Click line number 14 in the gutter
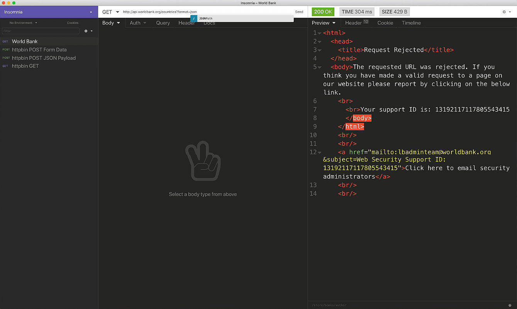The width and height of the screenshot is (517, 309). click(x=313, y=194)
